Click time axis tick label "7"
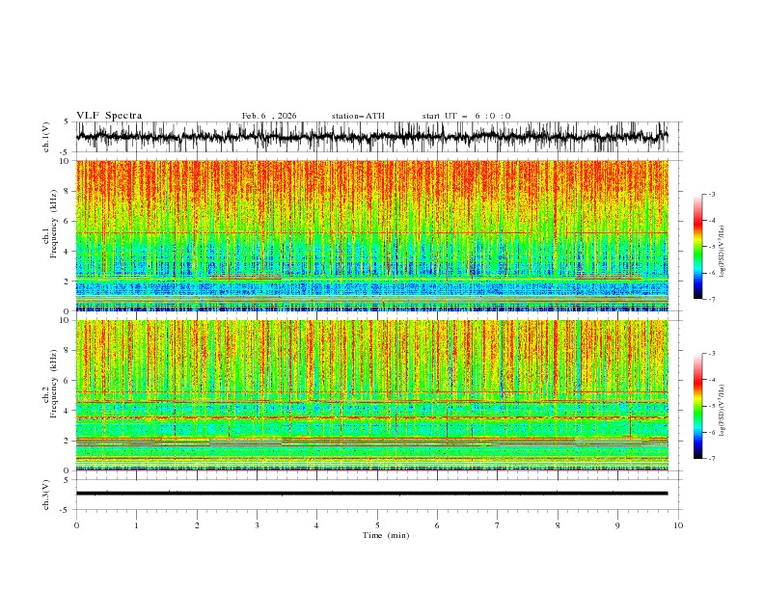Screen dimensions: 764x590 pos(498,525)
